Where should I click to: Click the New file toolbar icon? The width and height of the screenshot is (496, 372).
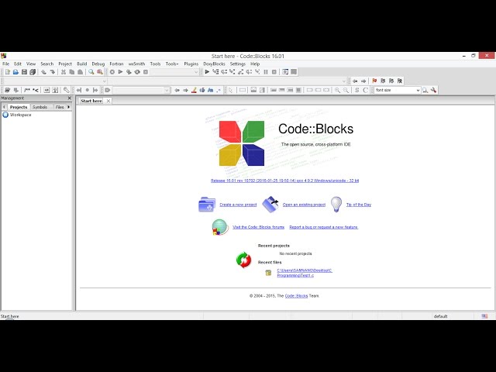[8, 72]
